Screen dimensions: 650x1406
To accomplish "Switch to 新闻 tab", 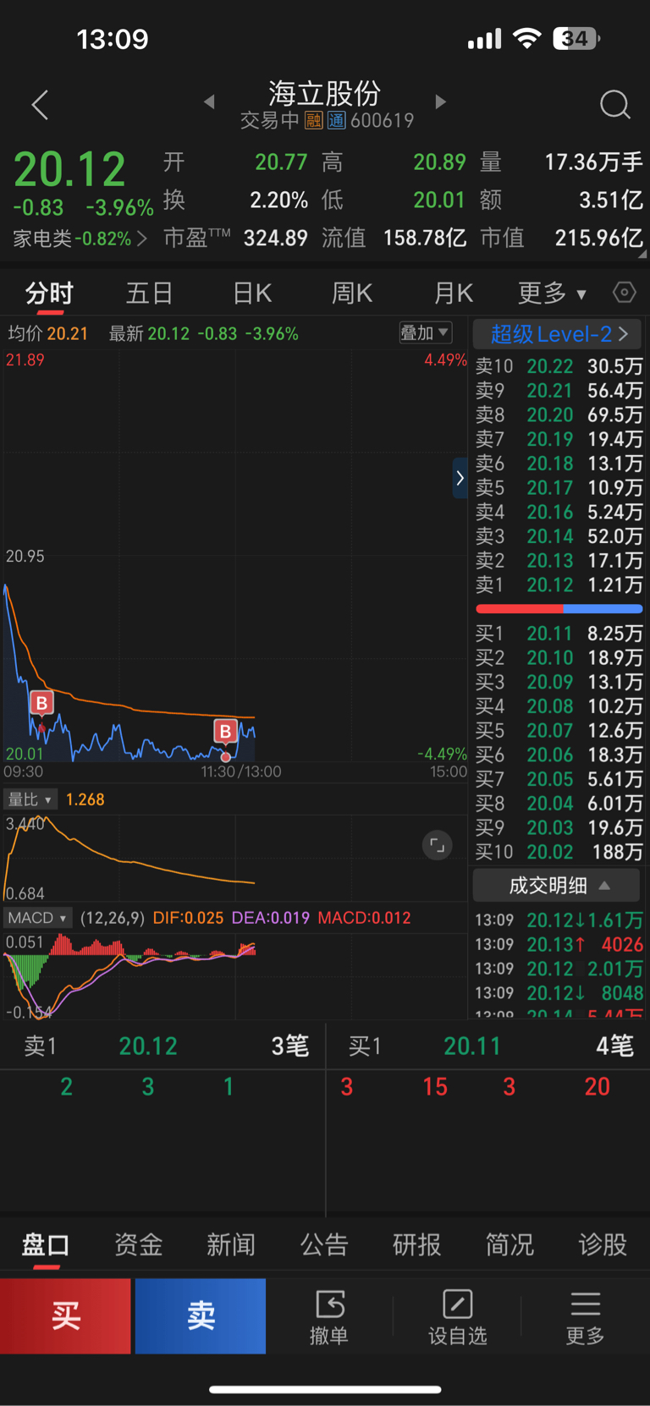I will tap(231, 1245).
